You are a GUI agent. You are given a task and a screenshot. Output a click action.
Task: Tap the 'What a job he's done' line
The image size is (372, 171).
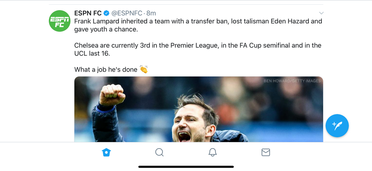point(106,69)
